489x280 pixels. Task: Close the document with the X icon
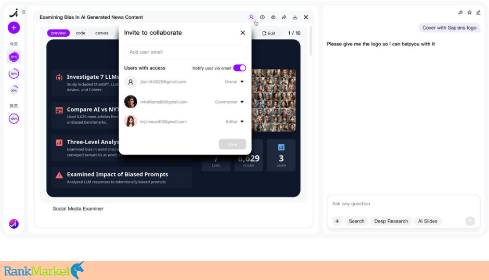306,17
